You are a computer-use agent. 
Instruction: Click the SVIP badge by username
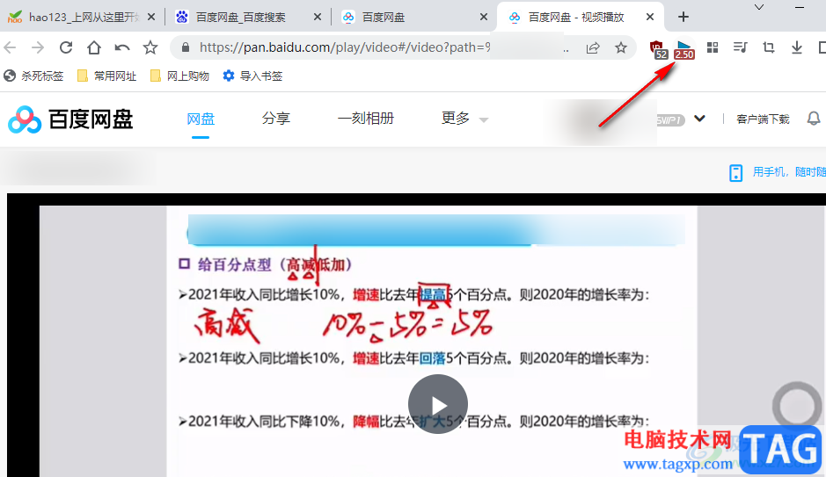tap(670, 120)
